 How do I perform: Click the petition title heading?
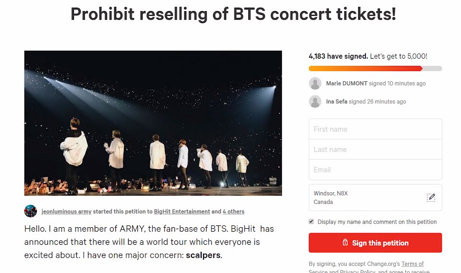[x=233, y=14]
